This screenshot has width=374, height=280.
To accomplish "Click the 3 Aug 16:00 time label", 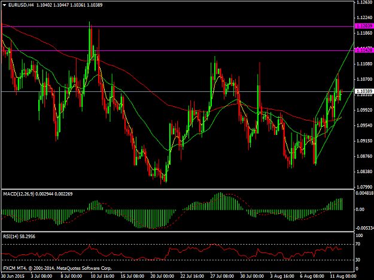I will coord(282,276).
